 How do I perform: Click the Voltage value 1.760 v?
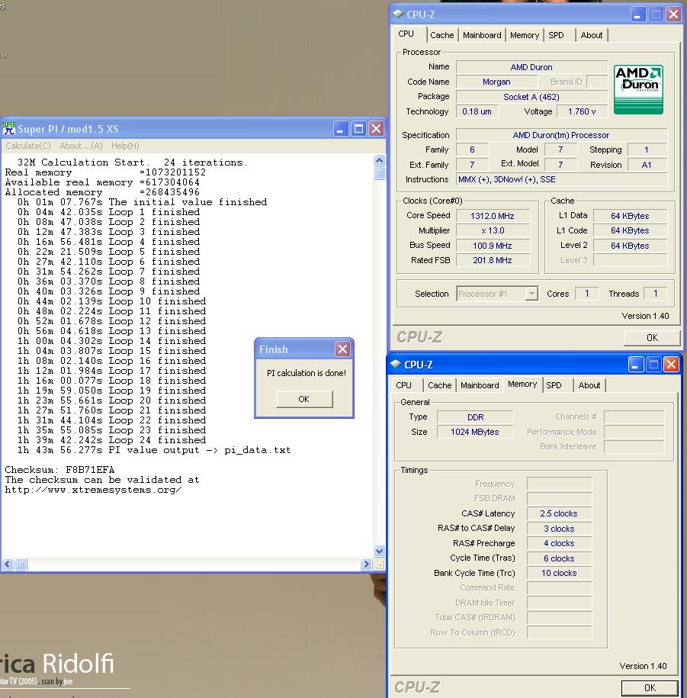tap(582, 111)
